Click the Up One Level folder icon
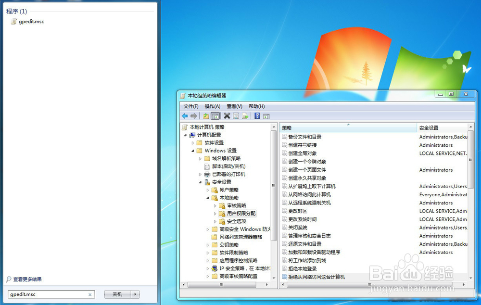 pos(206,116)
